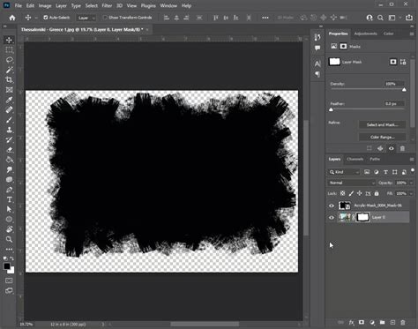The image size is (418, 329).
Task: Select the Brush tool
Action: (x=9, y=120)
